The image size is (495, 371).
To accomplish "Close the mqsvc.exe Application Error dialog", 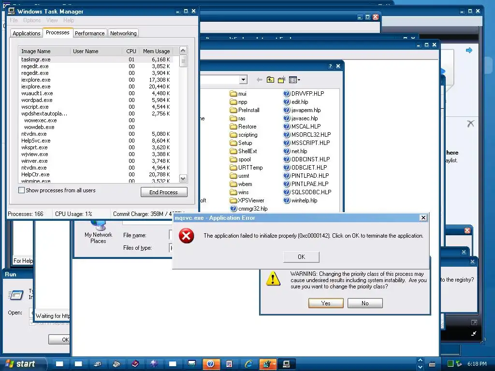I will coord(423,218).
